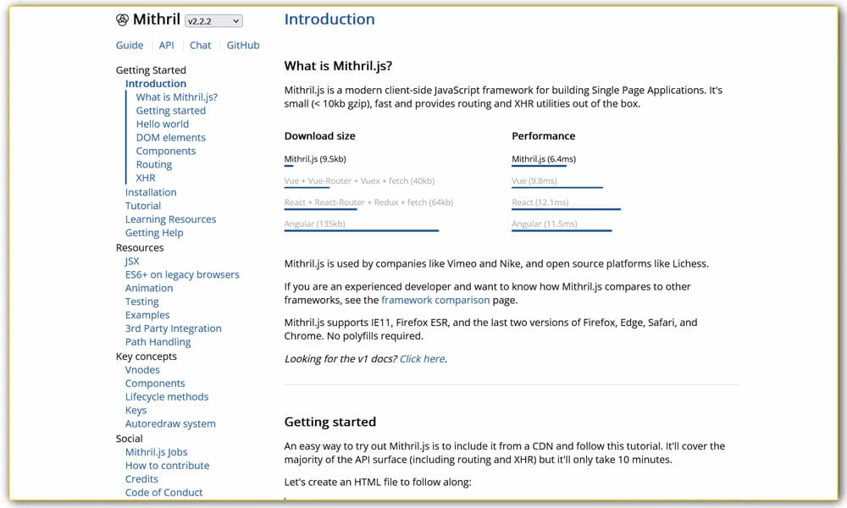The image size is (847, 508).
Task: Open the Routing section link
Action: tap(154, 164)
